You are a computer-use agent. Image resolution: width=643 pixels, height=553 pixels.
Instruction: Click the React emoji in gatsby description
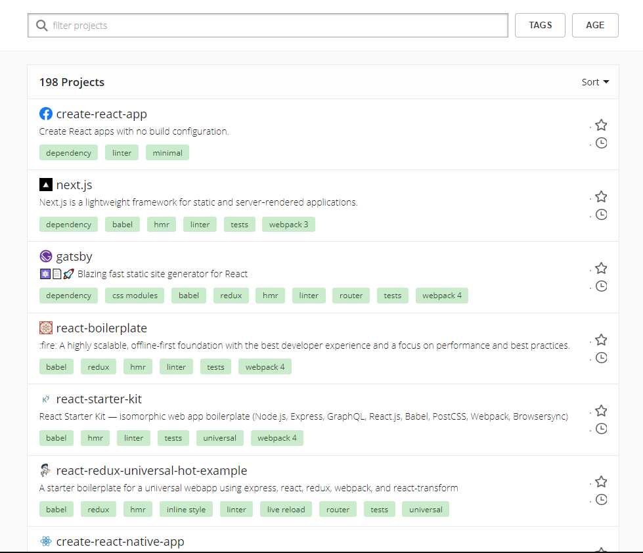point(45,274)
